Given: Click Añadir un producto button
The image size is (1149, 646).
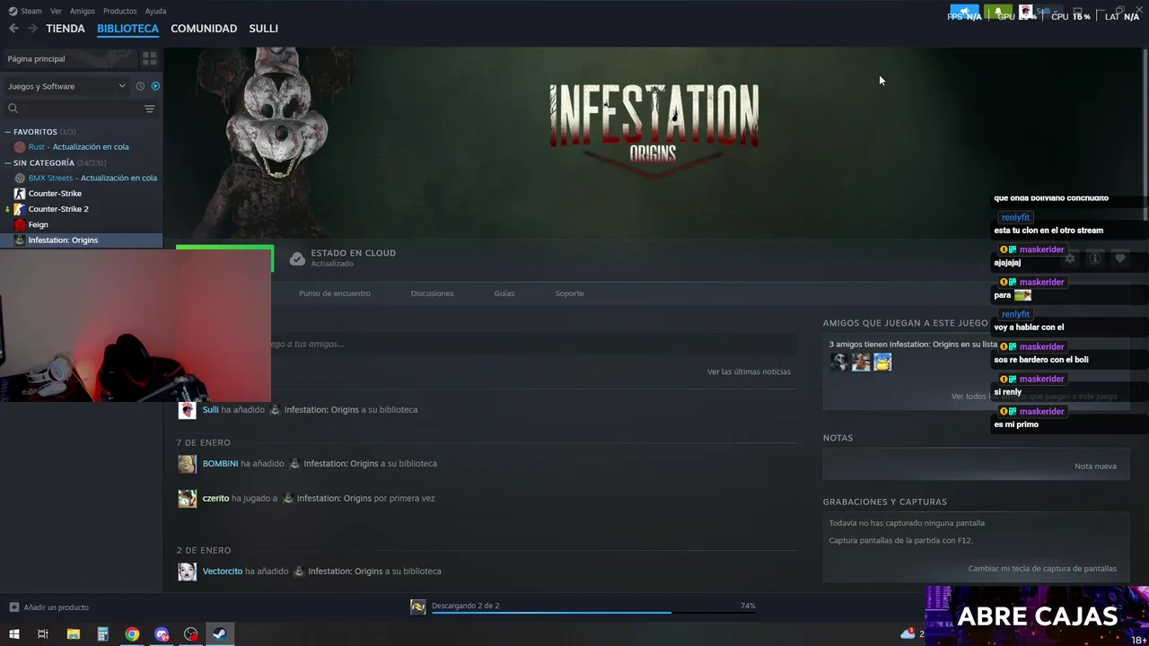Looking at the screenshot, I should (48, 607).
